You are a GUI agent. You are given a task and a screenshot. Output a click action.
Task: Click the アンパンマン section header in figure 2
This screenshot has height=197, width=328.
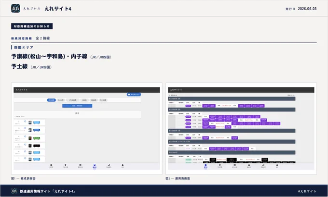coord(232,142)
